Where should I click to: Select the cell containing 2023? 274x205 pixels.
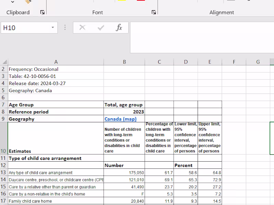(124, 112)
